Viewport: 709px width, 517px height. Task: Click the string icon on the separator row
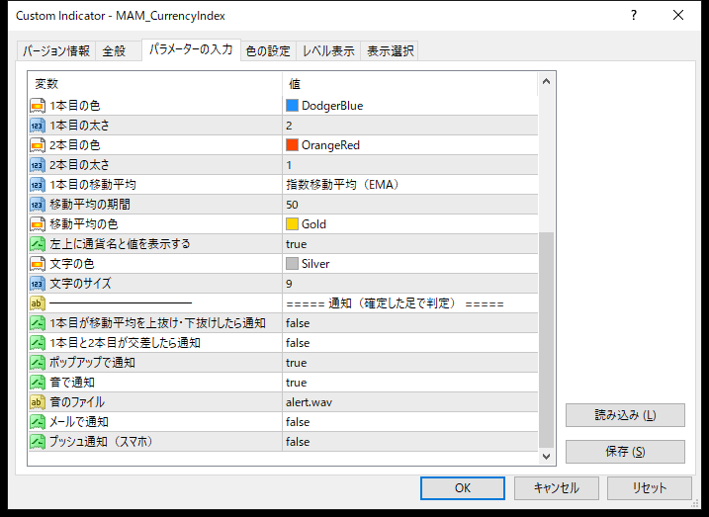click(38, 303)
